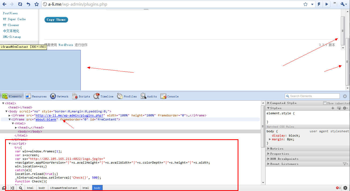Click the lightning bolt icon in the toolbar

pos(319,4)
